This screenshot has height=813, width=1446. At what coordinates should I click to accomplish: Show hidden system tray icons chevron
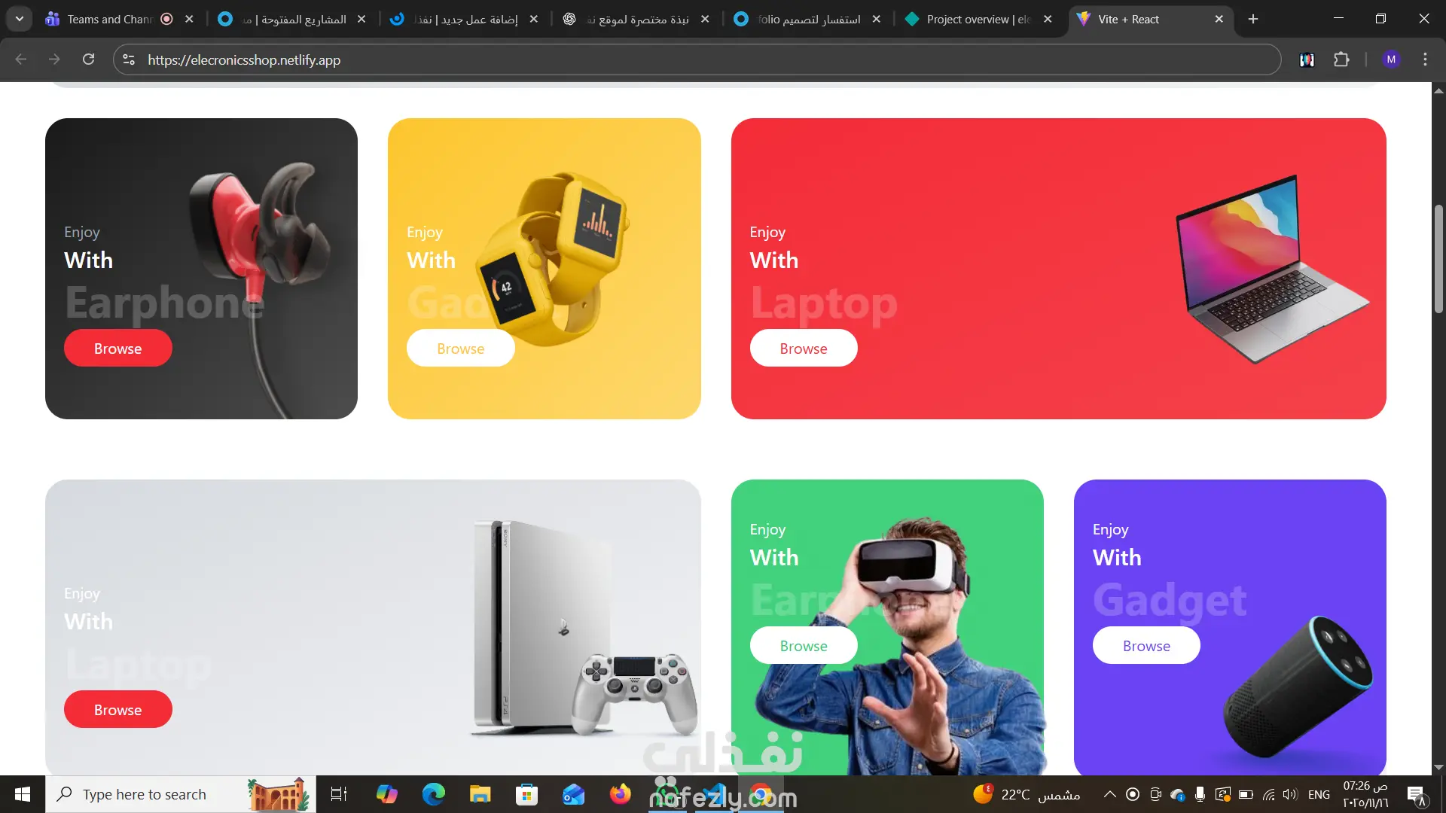tap(1109, 794)
